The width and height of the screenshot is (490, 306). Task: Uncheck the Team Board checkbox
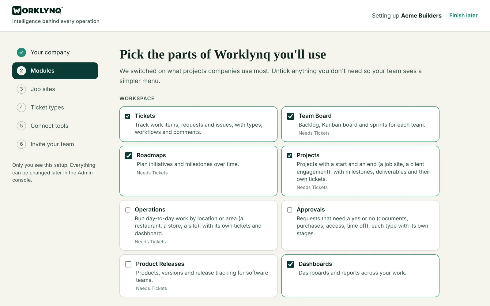coord(291,116)
